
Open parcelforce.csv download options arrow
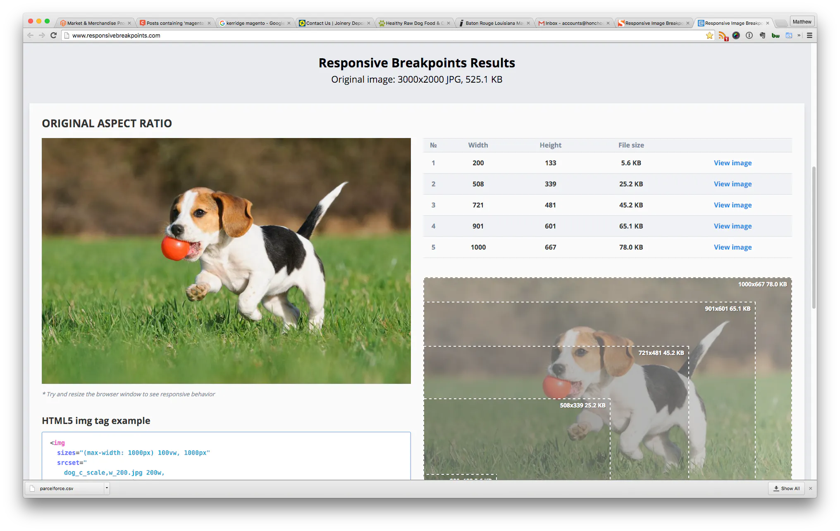[x=107, y=488]
